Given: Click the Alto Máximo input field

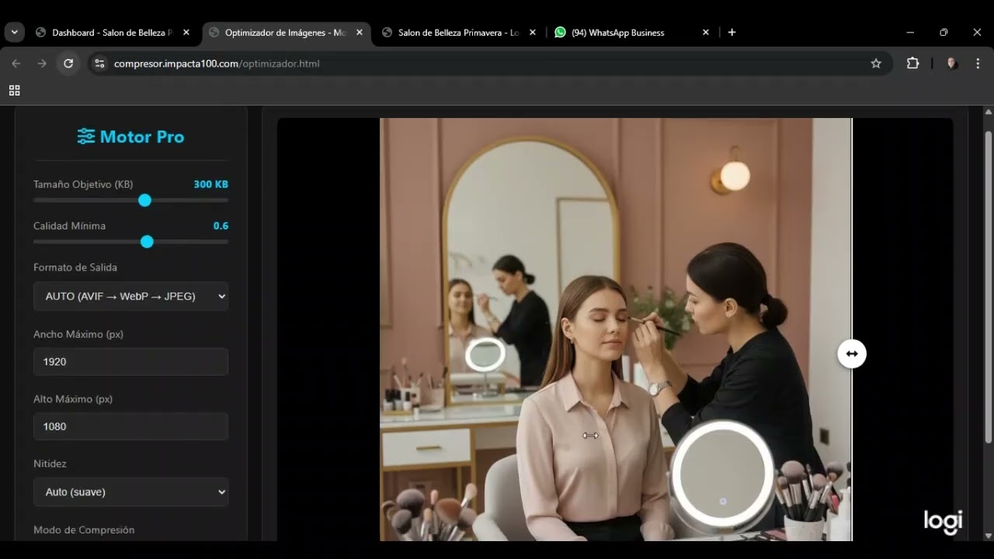Looking at the screenshot, I should [130, 426].
